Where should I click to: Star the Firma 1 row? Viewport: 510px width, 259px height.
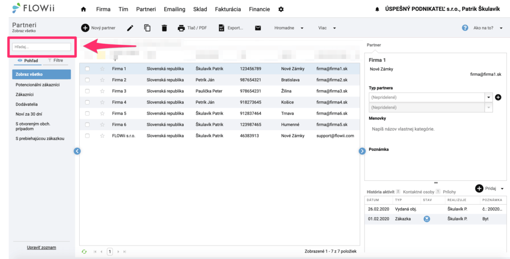[x=103, y=69]
